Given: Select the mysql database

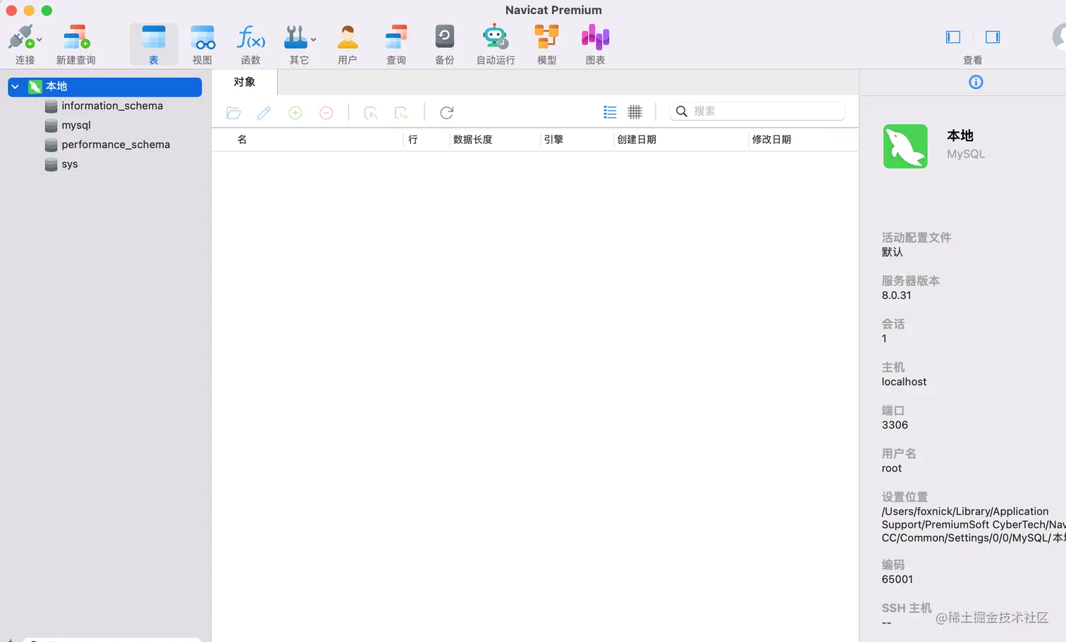Looking at the screenshot, I should point(76,125).
